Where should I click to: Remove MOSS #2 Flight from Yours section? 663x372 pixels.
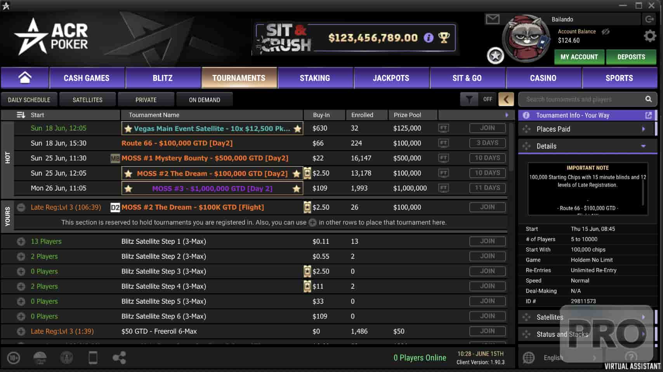pos(21,207)
